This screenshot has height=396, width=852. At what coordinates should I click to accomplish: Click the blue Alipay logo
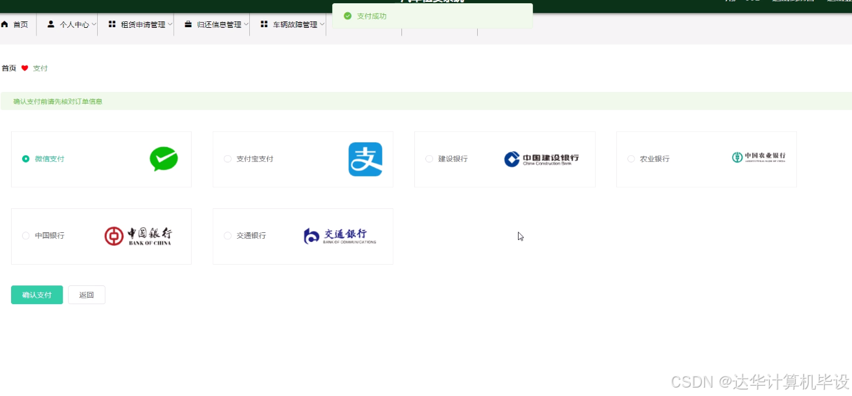point(365,159)
